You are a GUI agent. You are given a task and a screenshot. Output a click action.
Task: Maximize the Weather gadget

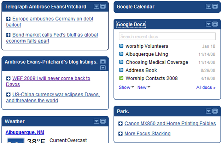click(103, 121)
